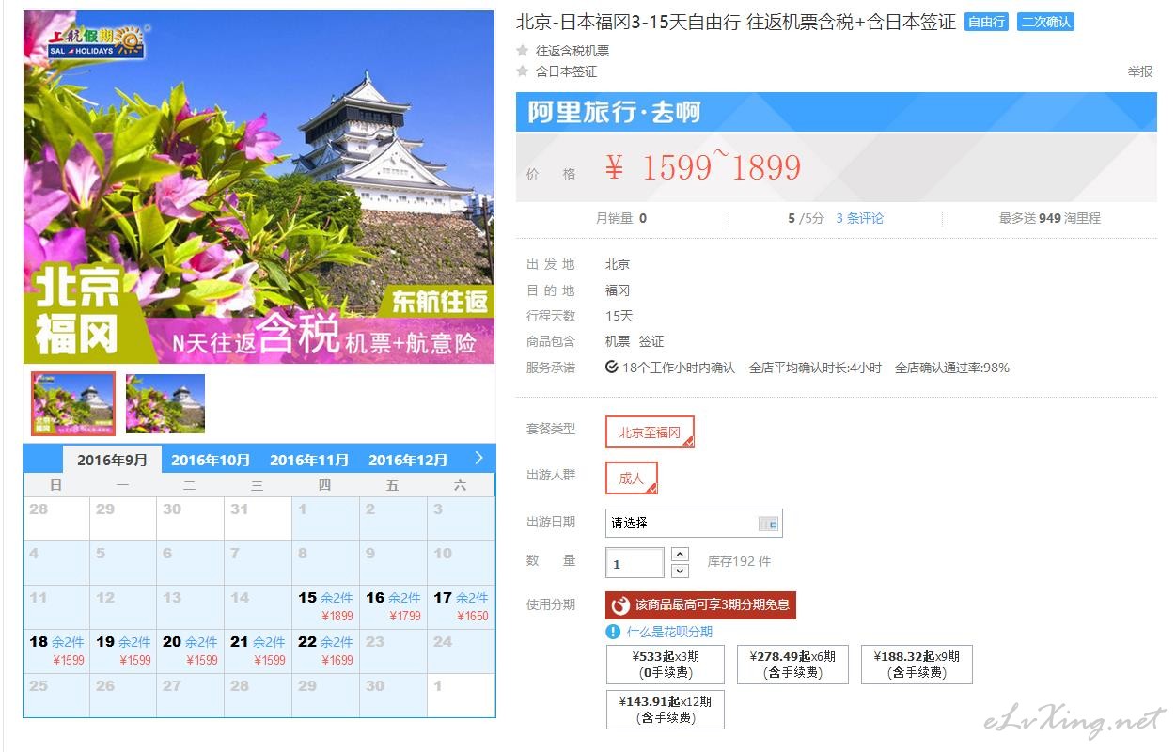Switch to the 2016年12月 calendar tab

(x=408, y=460)
